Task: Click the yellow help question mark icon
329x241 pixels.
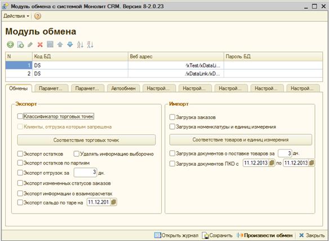Action: click(x=38, y=16)
